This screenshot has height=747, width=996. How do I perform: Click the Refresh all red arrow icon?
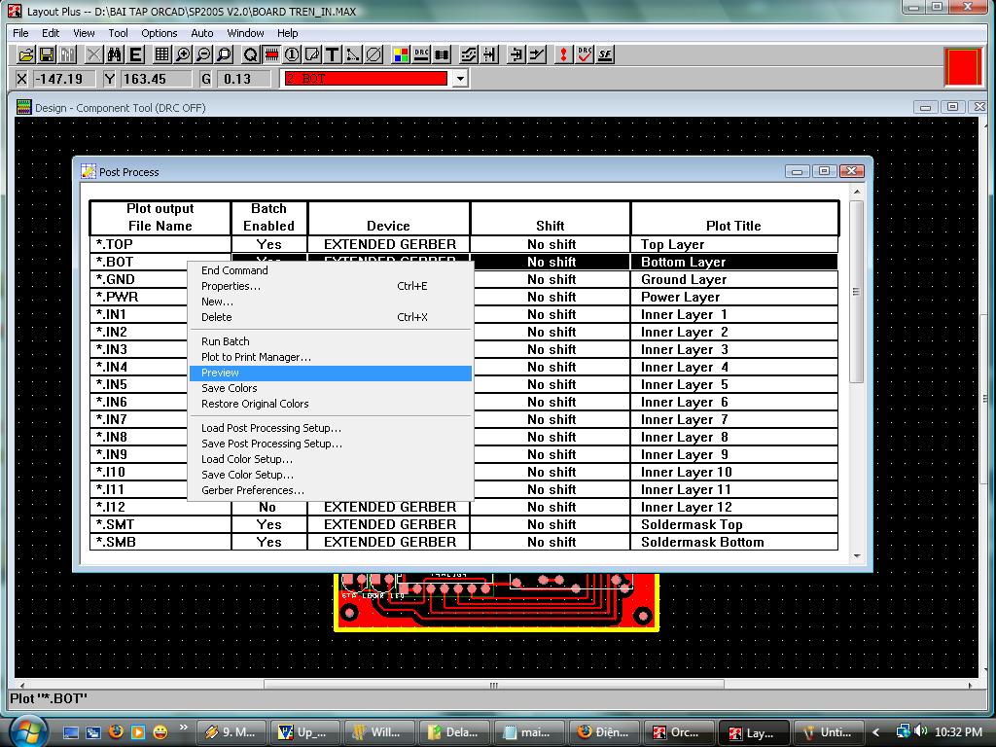click(x=563, y=54)
